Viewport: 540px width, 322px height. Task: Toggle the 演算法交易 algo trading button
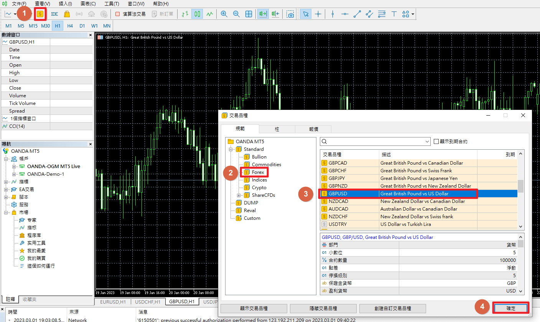(x=130, y=14)
